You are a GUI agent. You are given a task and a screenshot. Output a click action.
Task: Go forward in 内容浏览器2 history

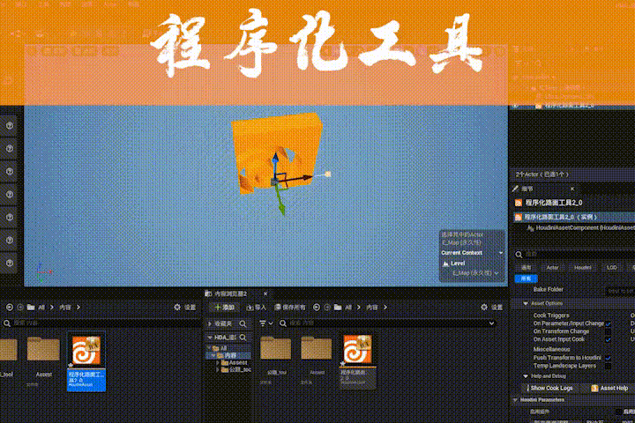pos(327,308)
